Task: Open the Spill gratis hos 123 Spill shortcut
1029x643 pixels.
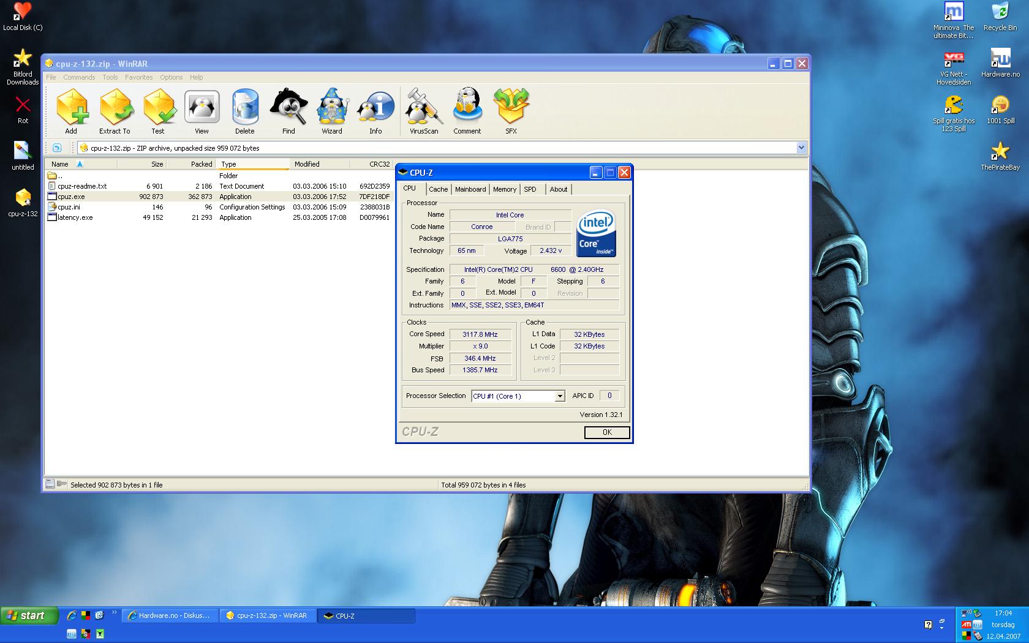Action: point(954,114)
